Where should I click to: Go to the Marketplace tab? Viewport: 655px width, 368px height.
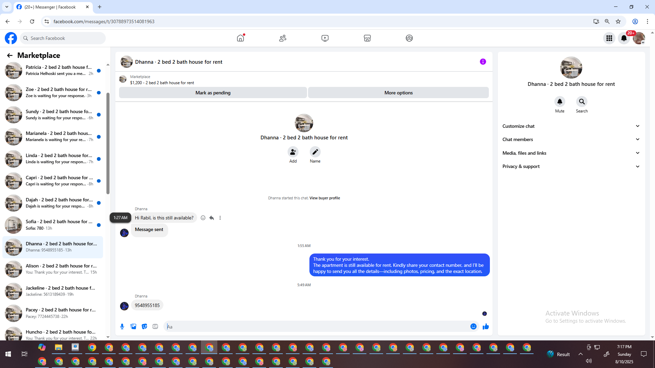tap(367, 38)
